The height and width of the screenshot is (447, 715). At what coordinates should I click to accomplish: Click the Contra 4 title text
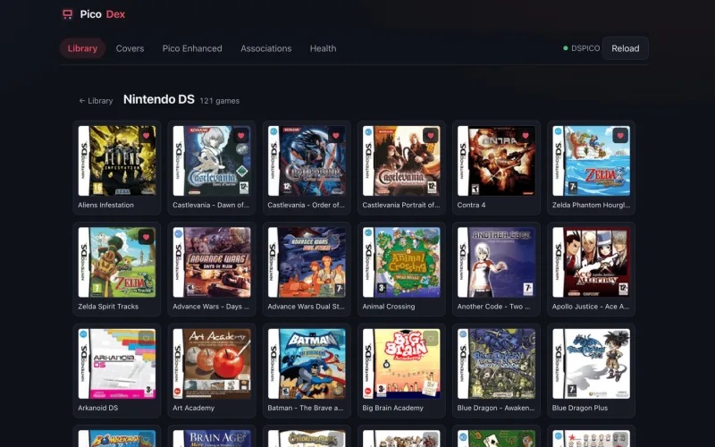(x=471, y=206)
